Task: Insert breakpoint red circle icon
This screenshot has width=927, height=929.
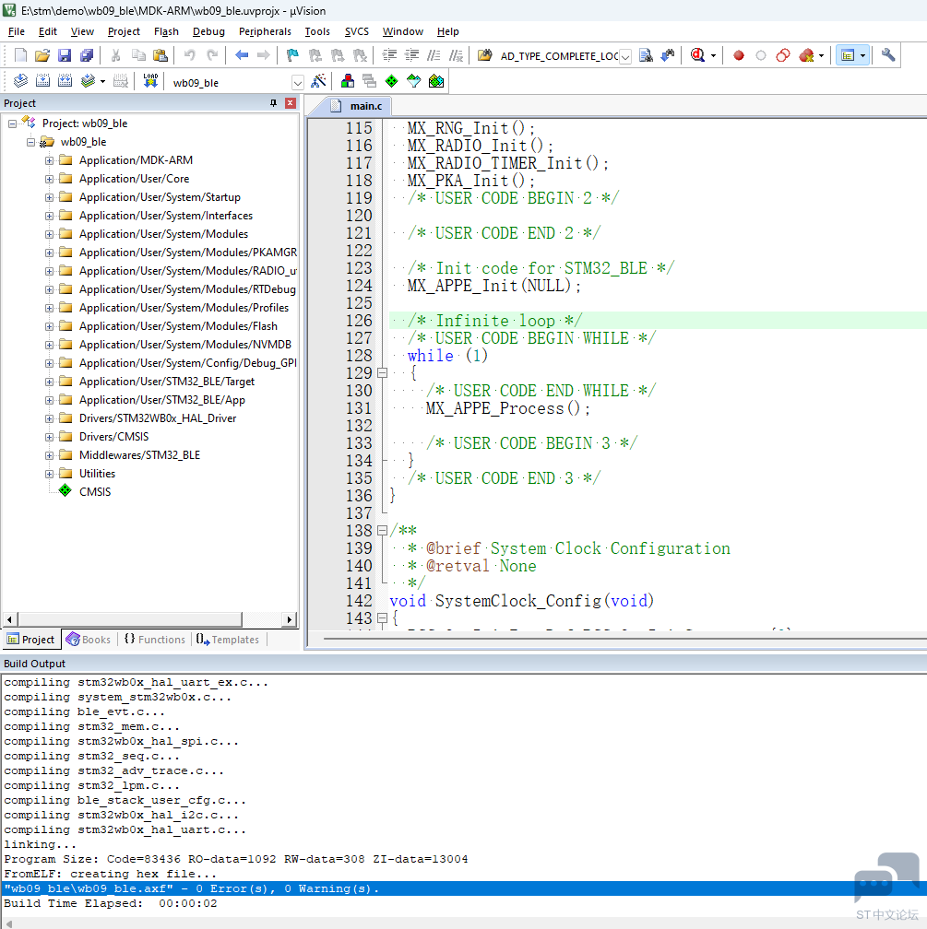Action: pyautogui.click(x=739, y=55)
